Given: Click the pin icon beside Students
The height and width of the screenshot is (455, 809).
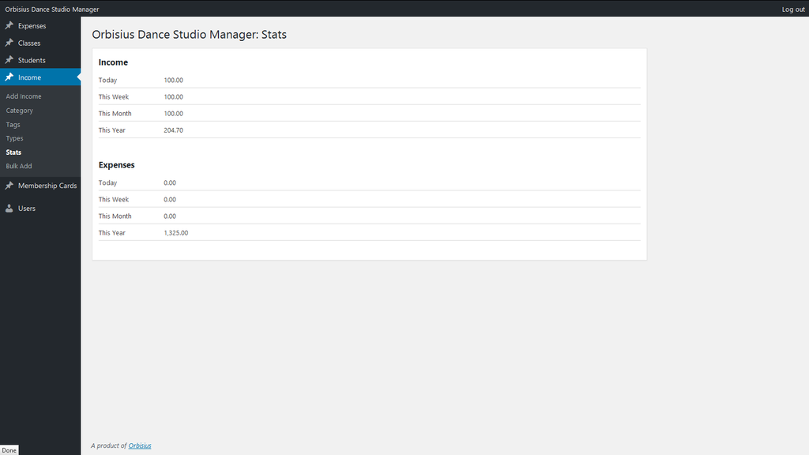Looking at the screenshot, I should point(9,60).
